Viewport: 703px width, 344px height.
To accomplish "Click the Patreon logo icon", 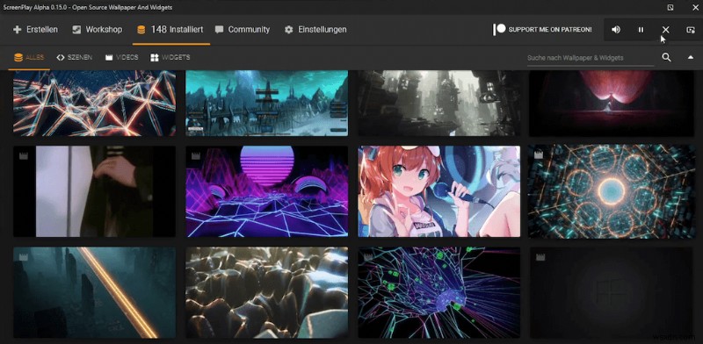I will coord(499,30).
